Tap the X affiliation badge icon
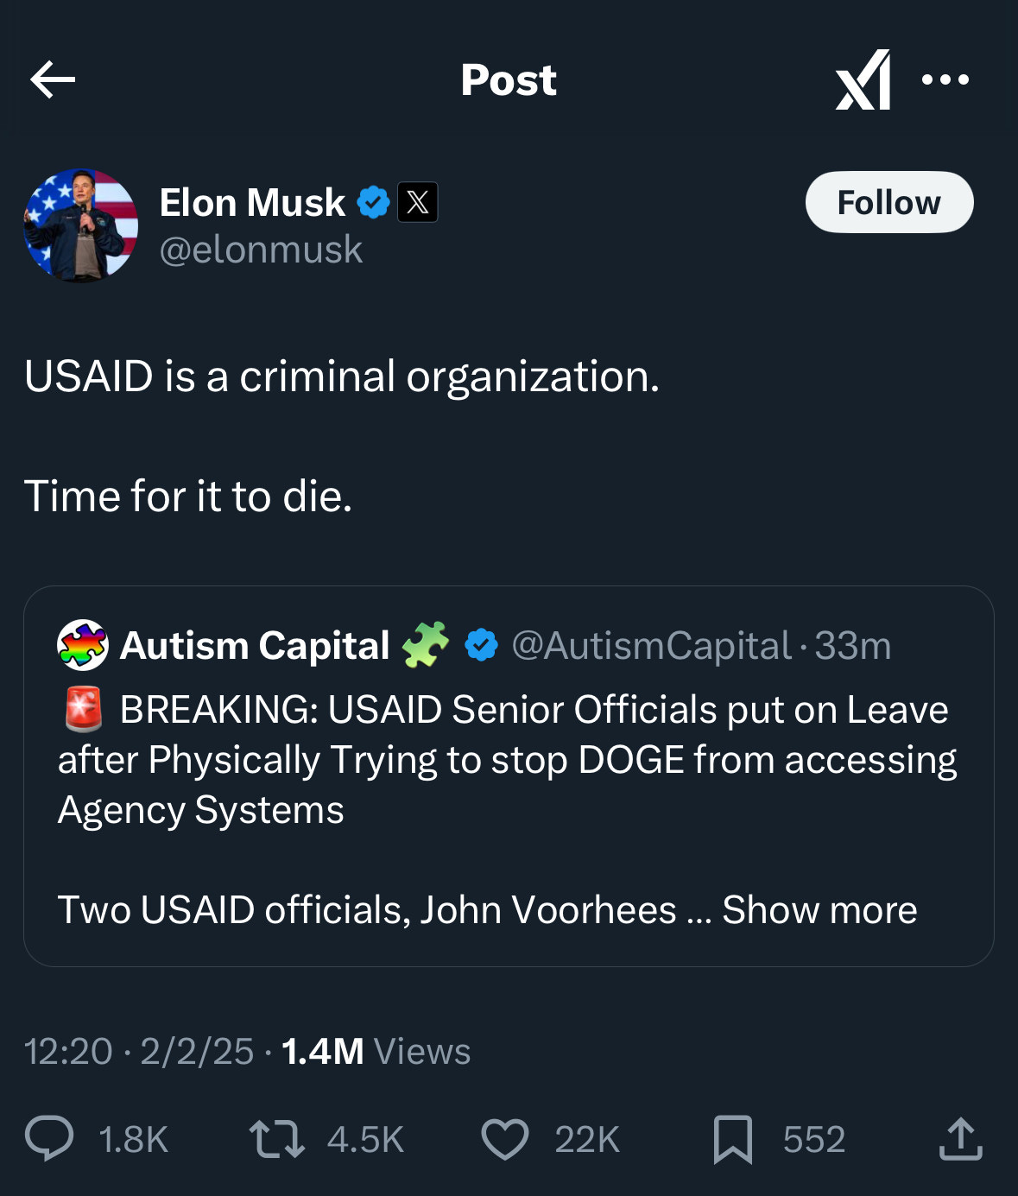Screen dimensions: 1018x1196 (x=417, y=202)
